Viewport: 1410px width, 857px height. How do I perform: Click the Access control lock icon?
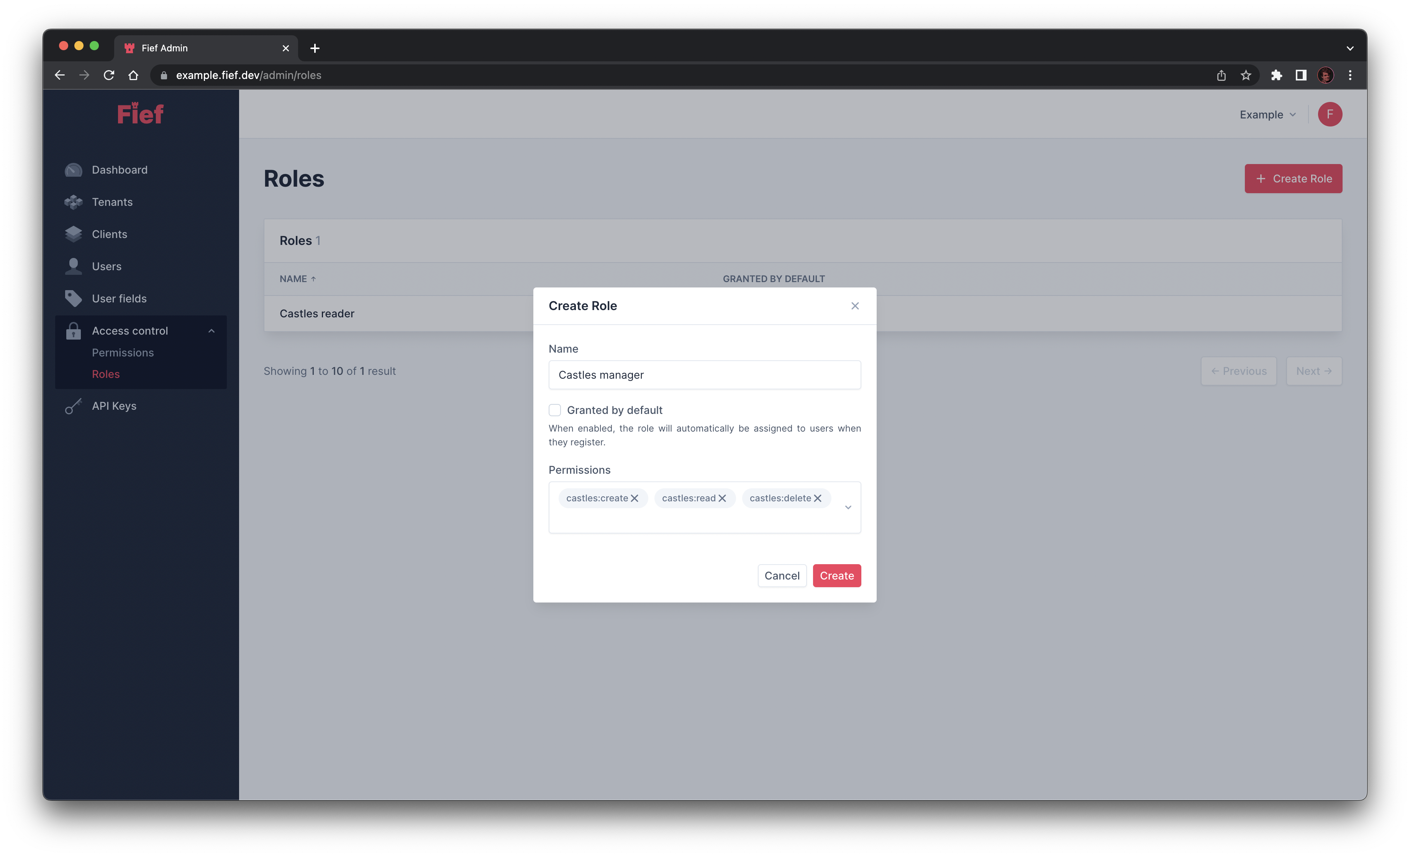(x=73, y=330)
